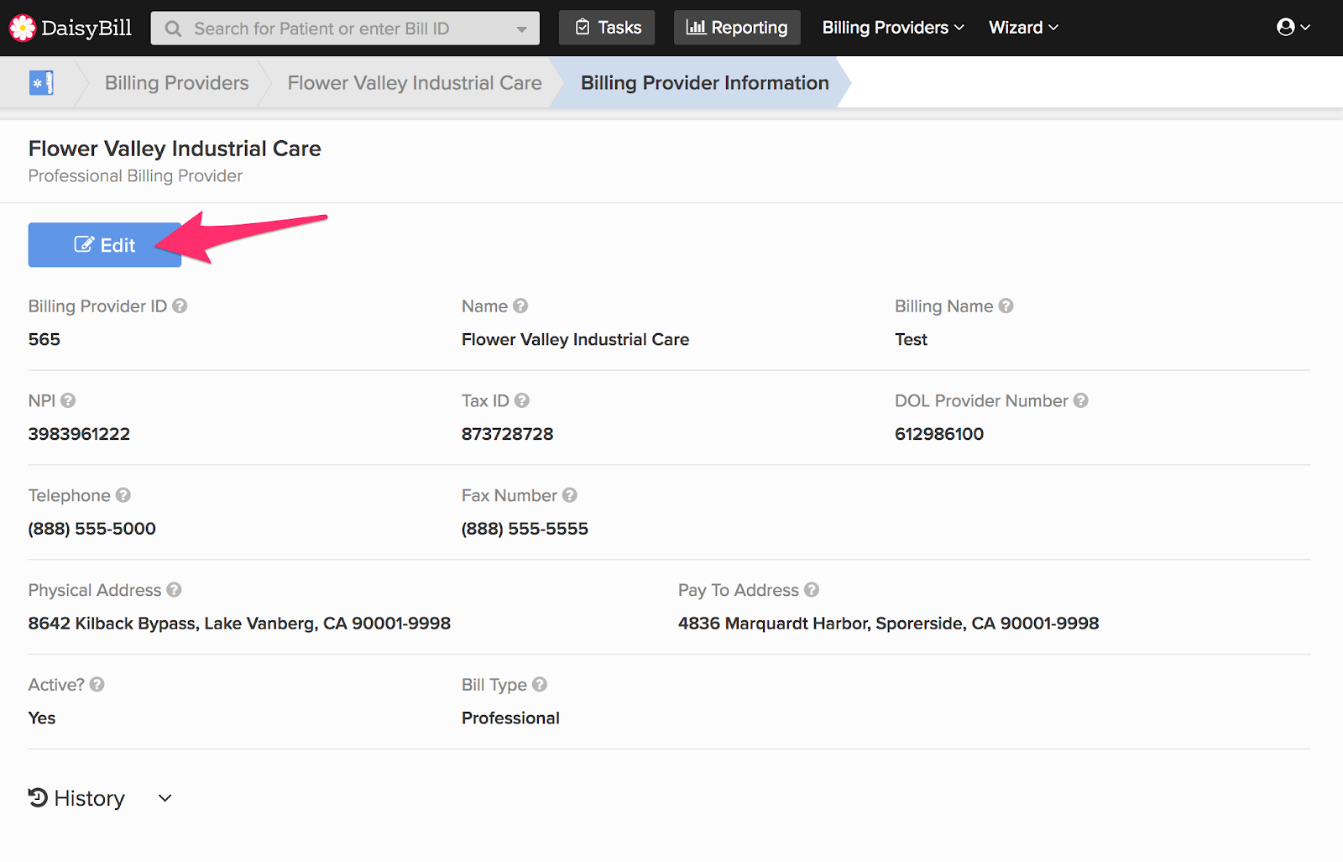Click the search magnifier icon
1343x862 pixels.
173,29
